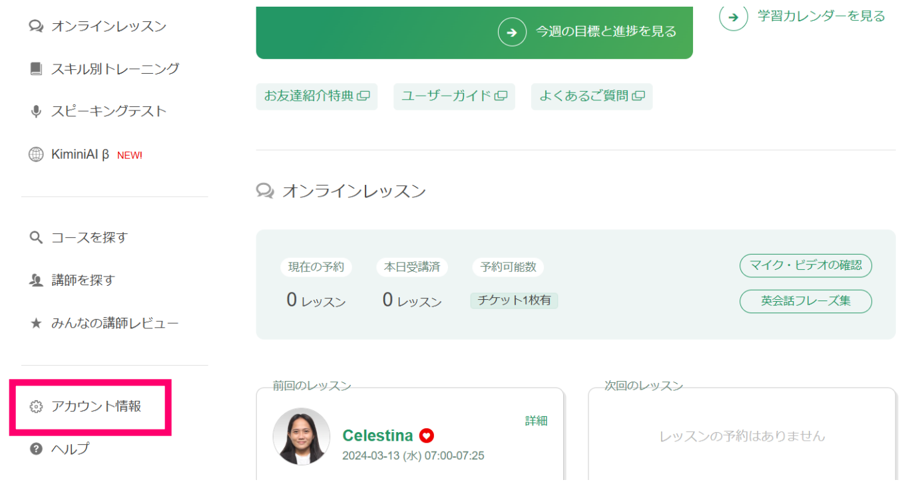This screenshot has width=910, height=484.
Task: Open 学習カレンダーを見る link
Action: pyautogui.click(x=821, y=17)
